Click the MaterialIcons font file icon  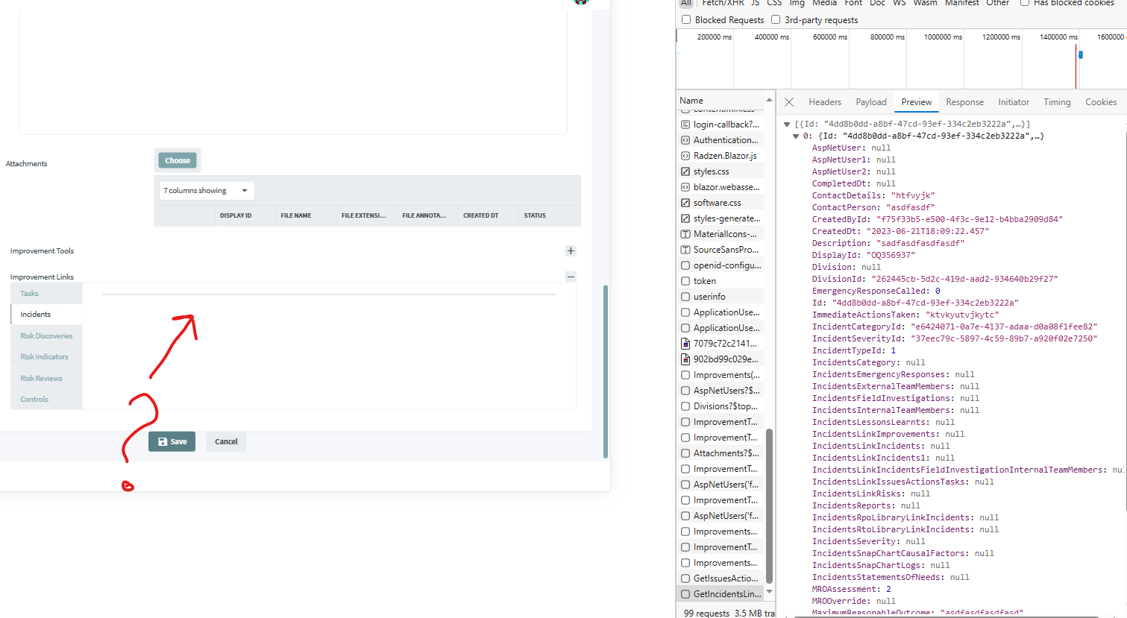tap(685, 234)
